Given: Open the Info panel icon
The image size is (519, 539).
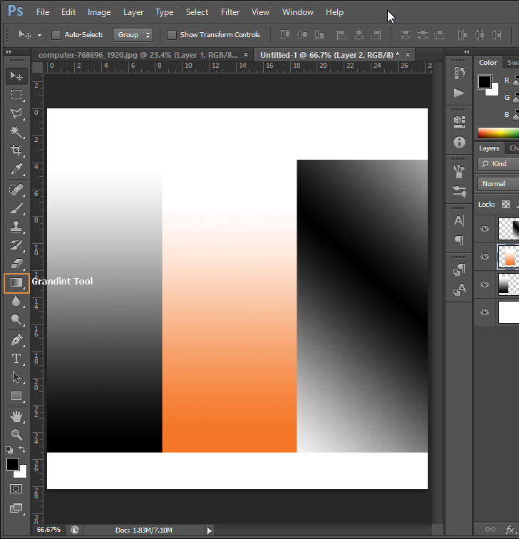Looking at the screenshot, I should pyautogui.click(x=460, y=142).
